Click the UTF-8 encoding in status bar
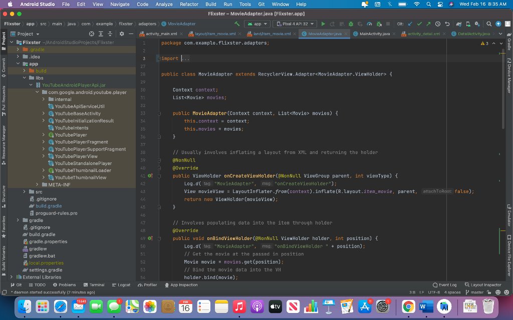 click(x=434, y=292)
